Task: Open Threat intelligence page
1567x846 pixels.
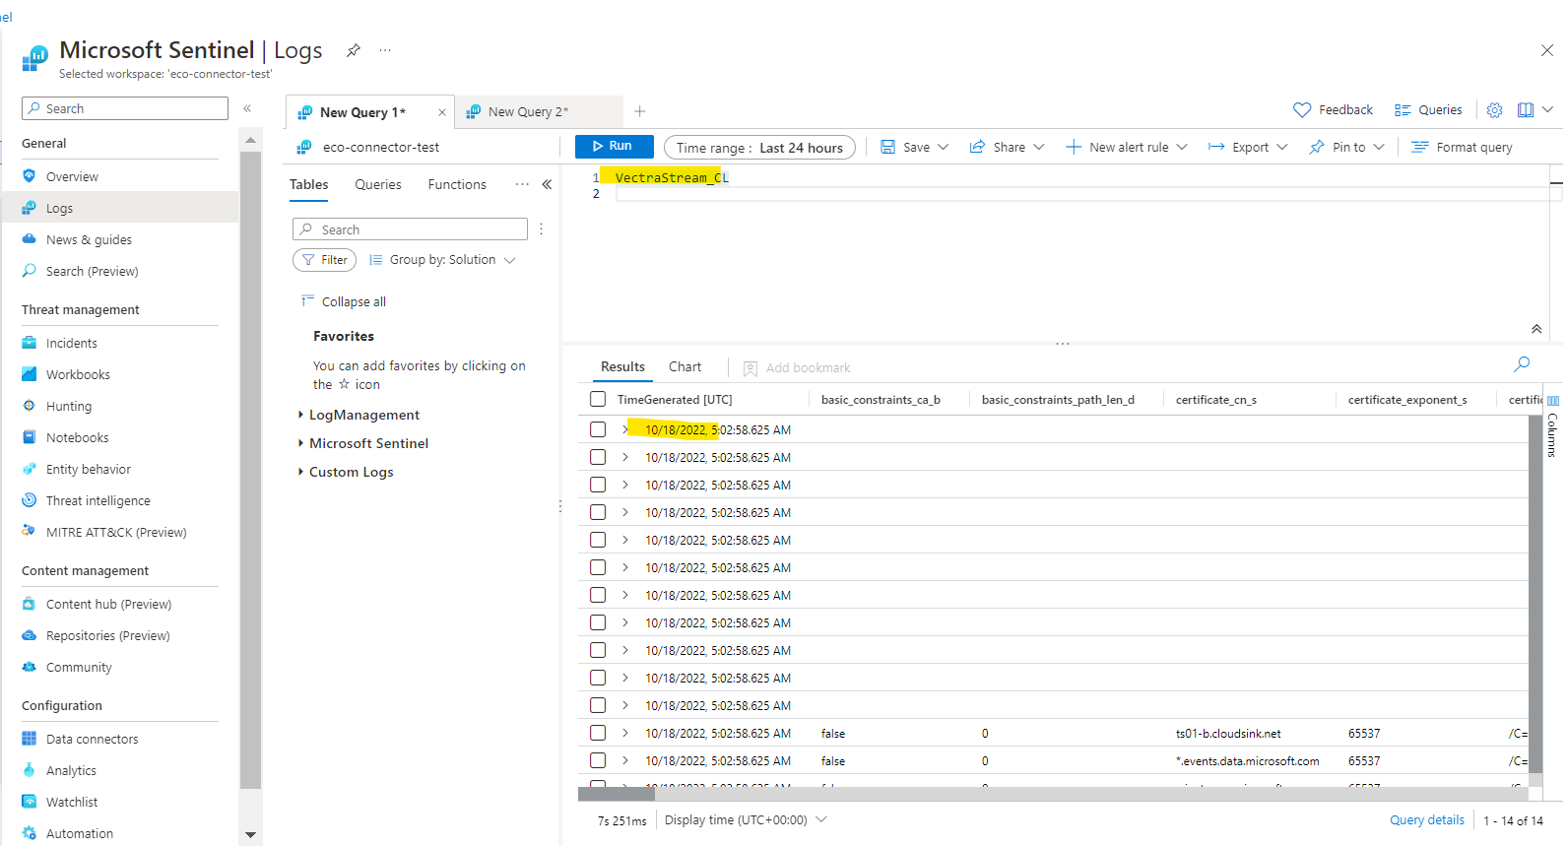Action: click(x=98, y=501)
